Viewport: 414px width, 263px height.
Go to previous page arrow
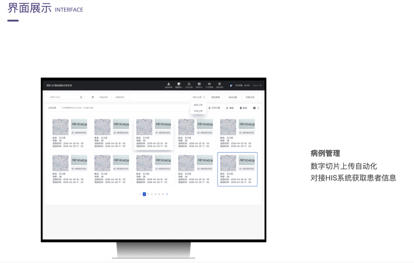[x=140, y=194]
